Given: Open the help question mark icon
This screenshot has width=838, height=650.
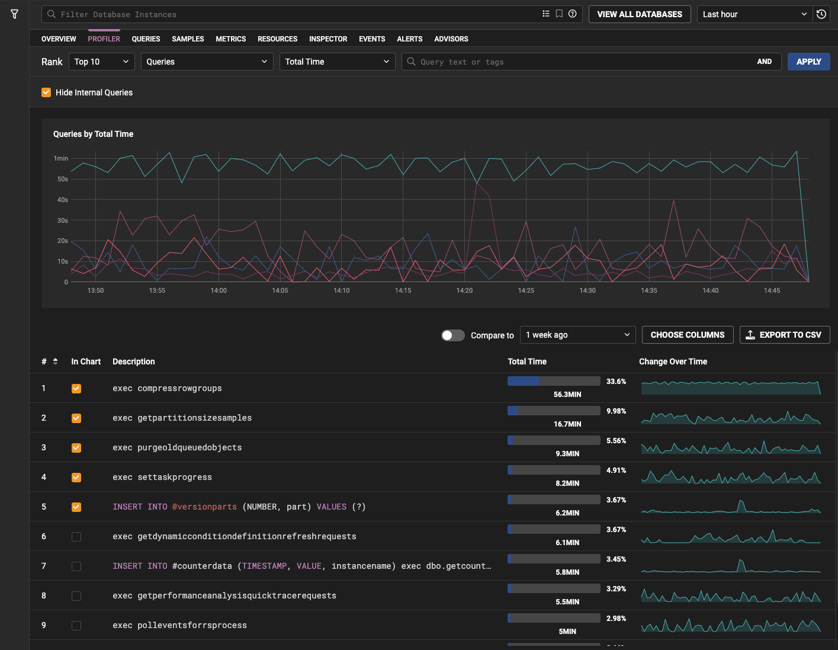Looking at the screenshot, I should 573,14.
